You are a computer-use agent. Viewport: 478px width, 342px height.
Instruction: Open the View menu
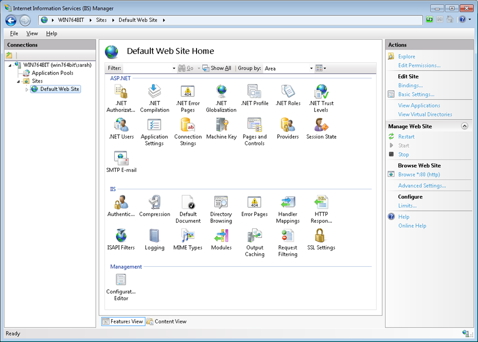32,33
